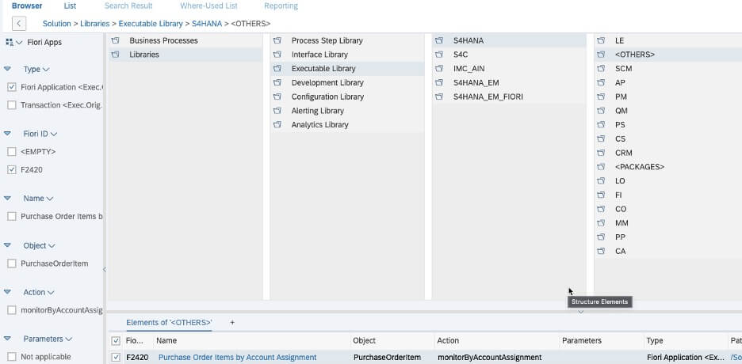Go to S4HANA in breadcrumb
The image size is (742, 364).
click(x=207, y=24)
